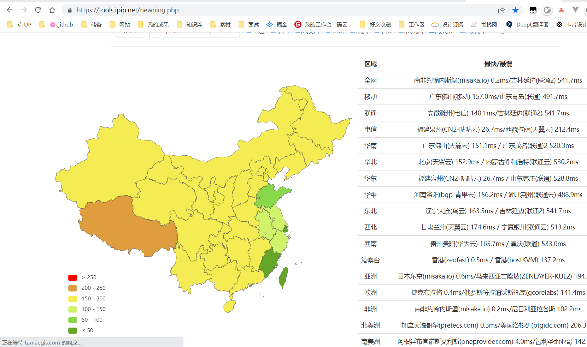This screenshot has width=587, height=347.
Task: Click the dark extension icon with two dots
Action: pyautogui.click(x=533, y=10)
